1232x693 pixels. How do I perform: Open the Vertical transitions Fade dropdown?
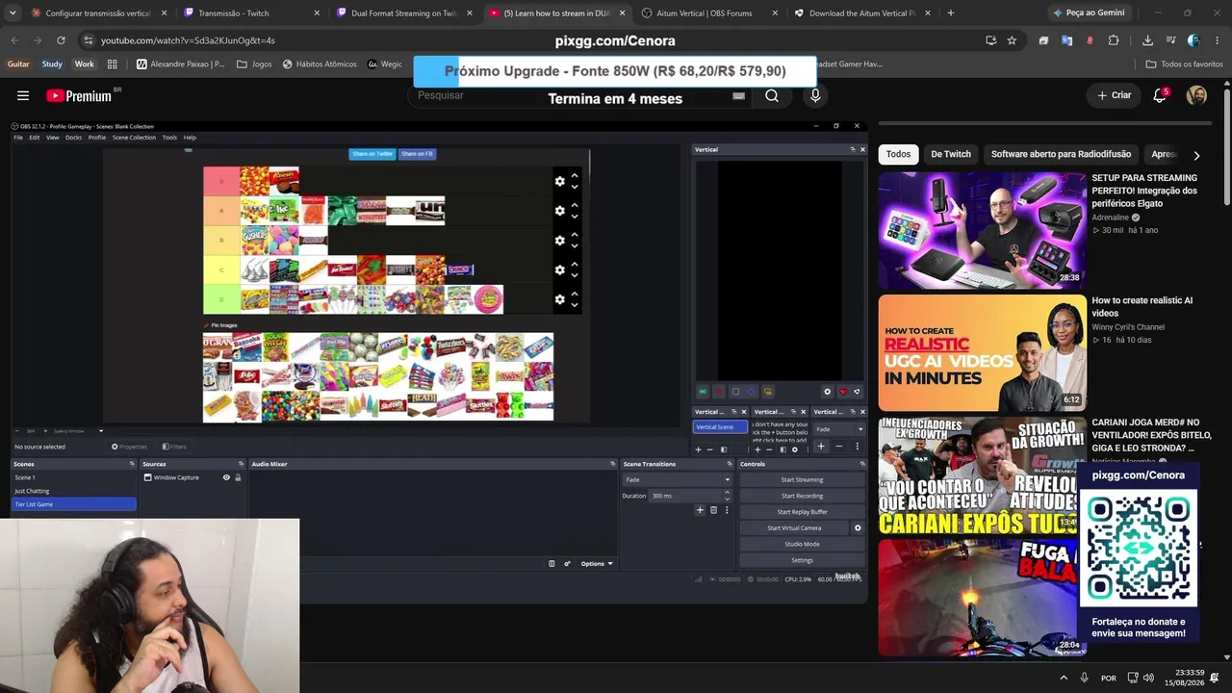[x=839, y=429]
